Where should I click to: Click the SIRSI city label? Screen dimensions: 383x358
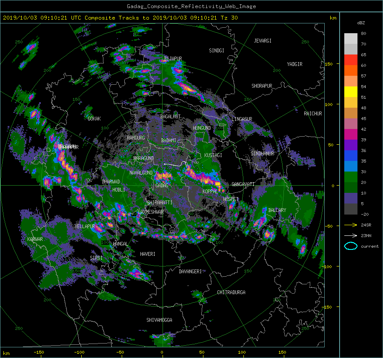click(96, 258)
